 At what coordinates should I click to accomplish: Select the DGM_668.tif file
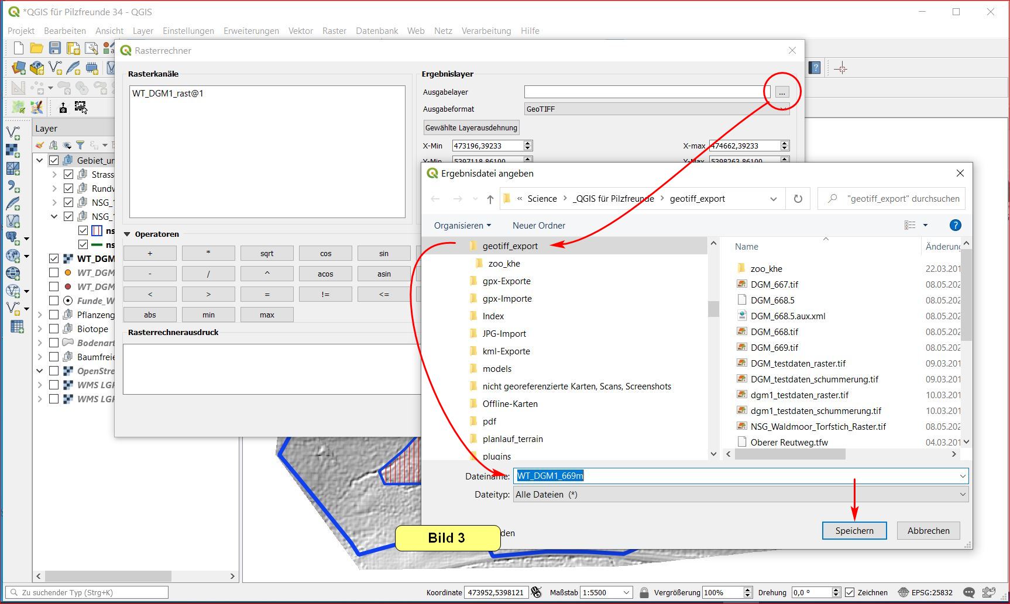774,332
